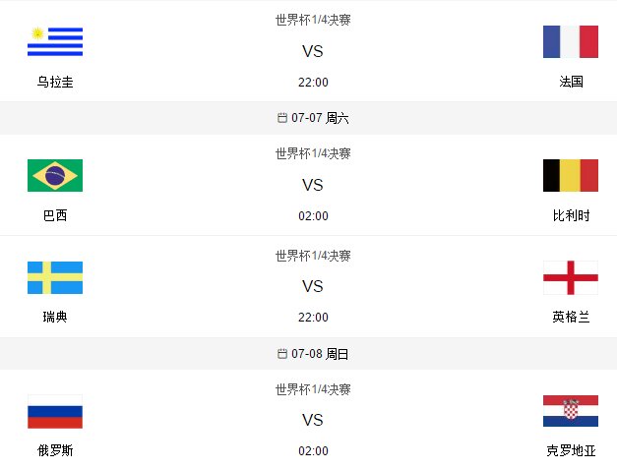Click the calendar icon beside 07-07
Viewport: 617px width, 469px height.
tap(282, 118)
